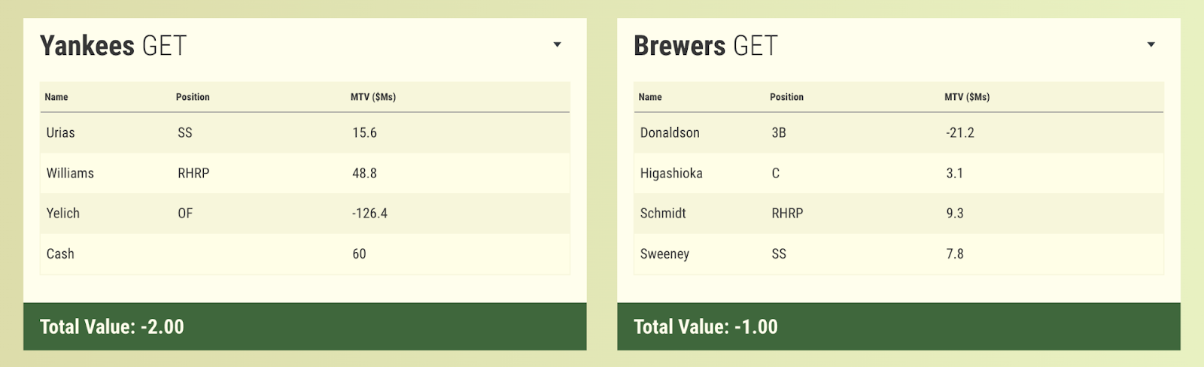The height and width of the screenshot is (367, 1204).
Task: Click the Yankees Total Value -2.00 bar
Action: [305, 326]
